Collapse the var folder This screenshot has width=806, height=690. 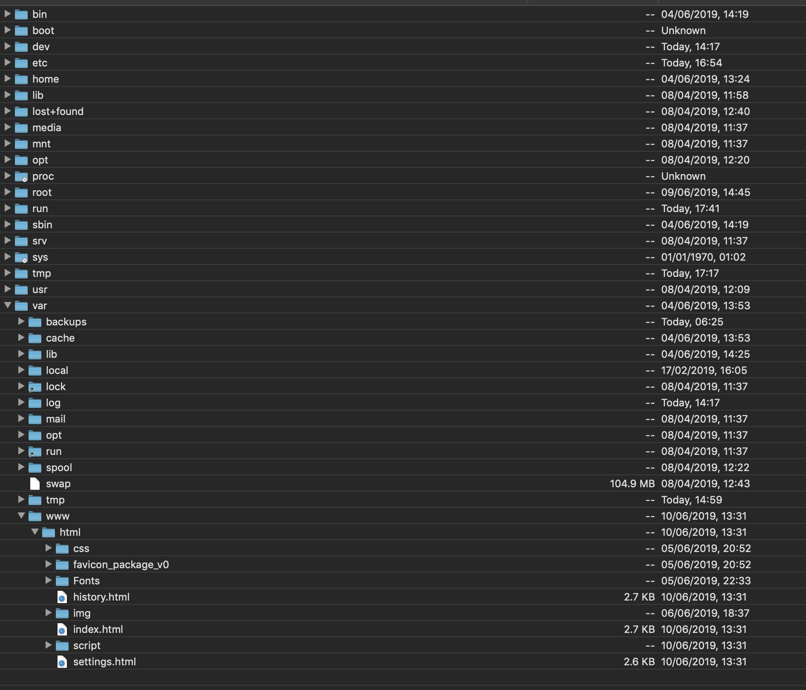tap(8, 305)
